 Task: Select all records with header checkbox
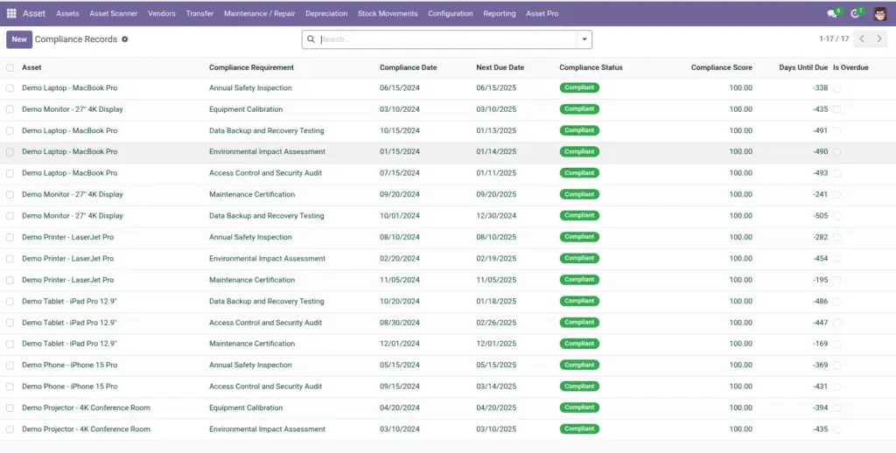(10, 67)
